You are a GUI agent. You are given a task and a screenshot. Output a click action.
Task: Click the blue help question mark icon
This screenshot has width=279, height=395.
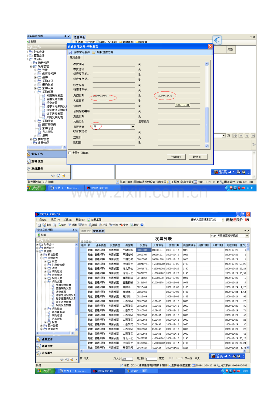(142, 225)
